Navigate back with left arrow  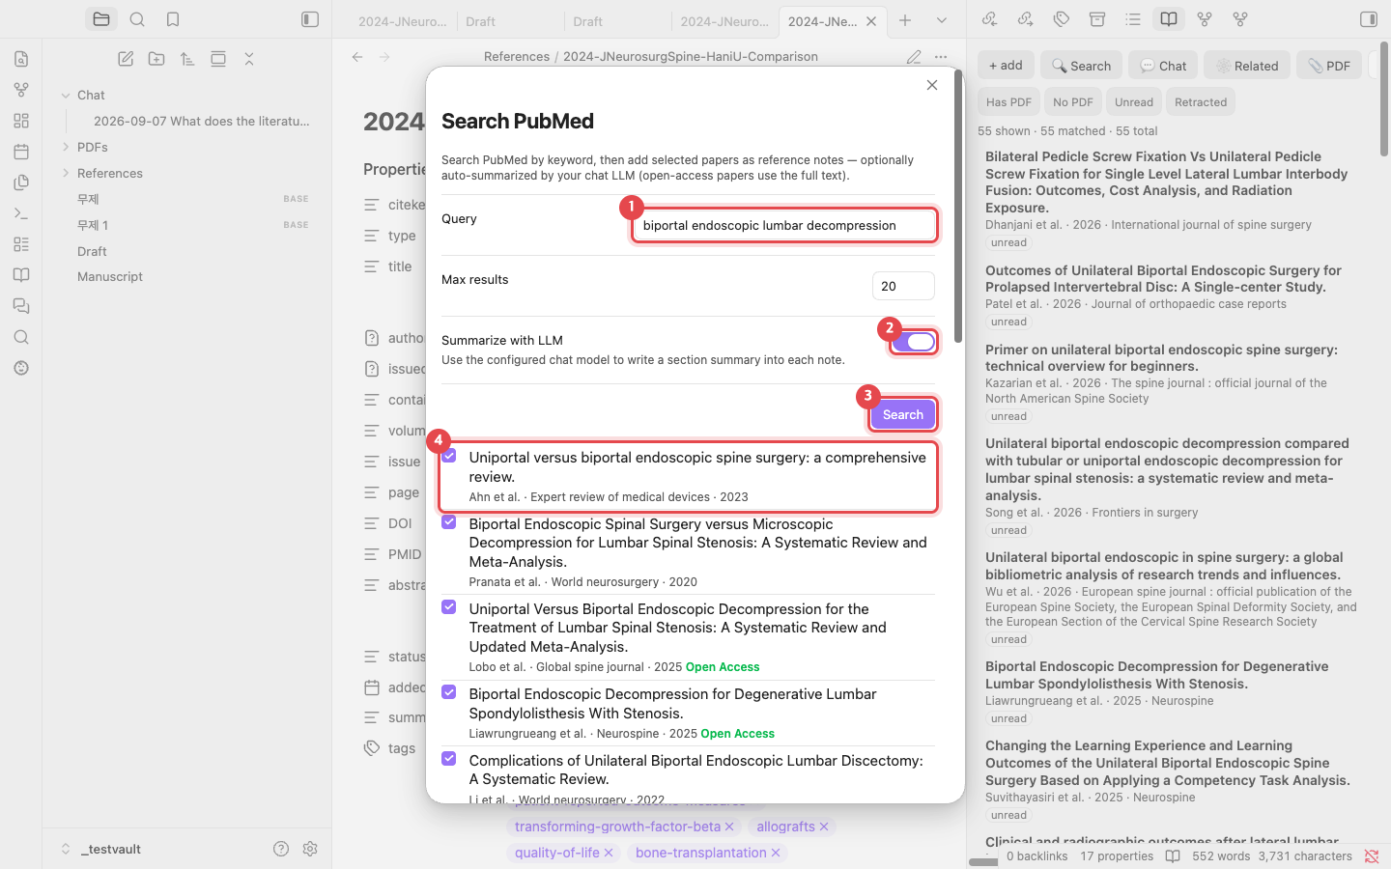(357, 57)
